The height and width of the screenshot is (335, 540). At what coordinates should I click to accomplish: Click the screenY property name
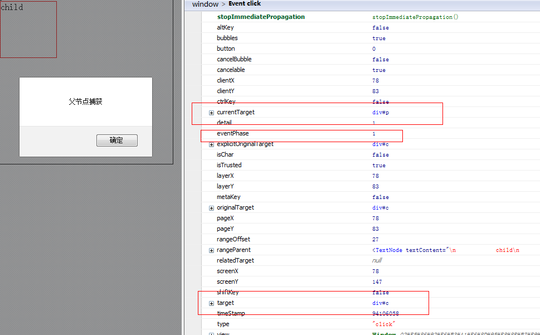(227, 281)
